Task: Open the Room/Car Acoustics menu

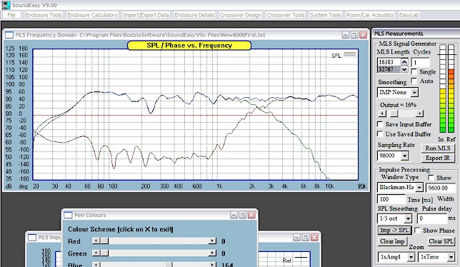Action: [370, 15]
